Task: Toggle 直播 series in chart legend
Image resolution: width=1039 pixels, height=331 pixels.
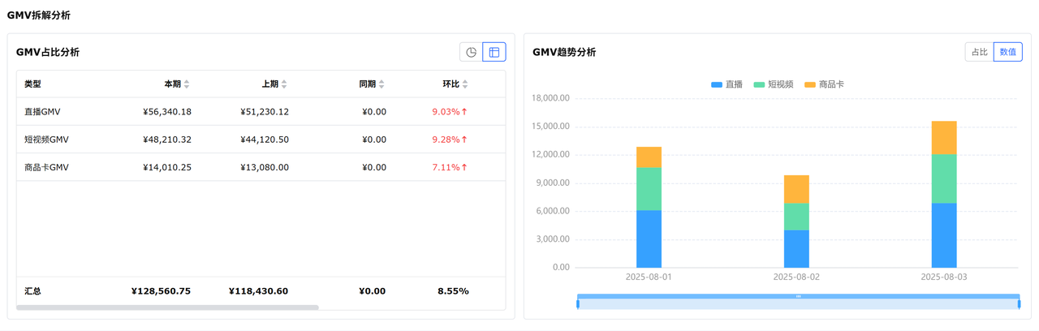Action: point(726,84)
